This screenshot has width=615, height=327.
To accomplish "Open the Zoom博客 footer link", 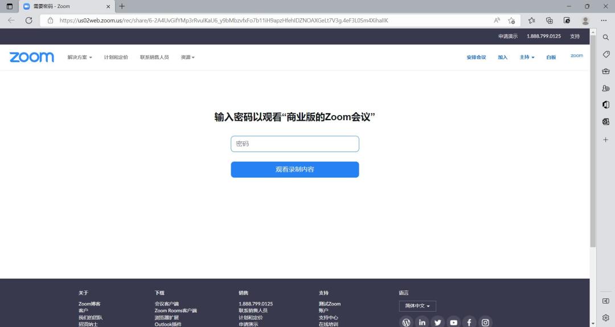I will click(x=89, y=304).
